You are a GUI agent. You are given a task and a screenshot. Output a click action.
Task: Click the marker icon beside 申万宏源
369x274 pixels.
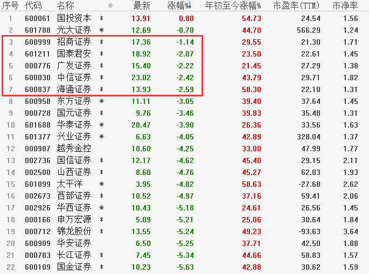click(x=101, y=220)
